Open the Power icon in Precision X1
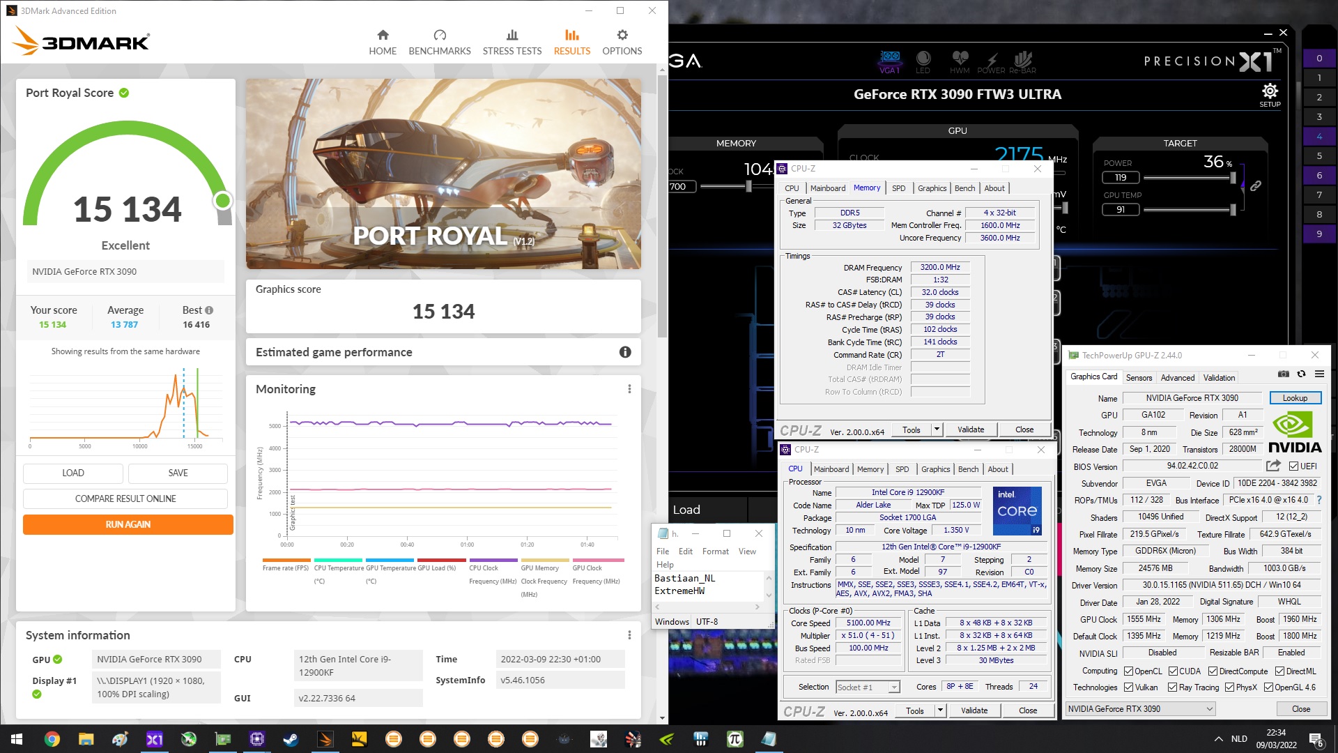This screenshot has width=1338, height=753. (x=991, y=61)
